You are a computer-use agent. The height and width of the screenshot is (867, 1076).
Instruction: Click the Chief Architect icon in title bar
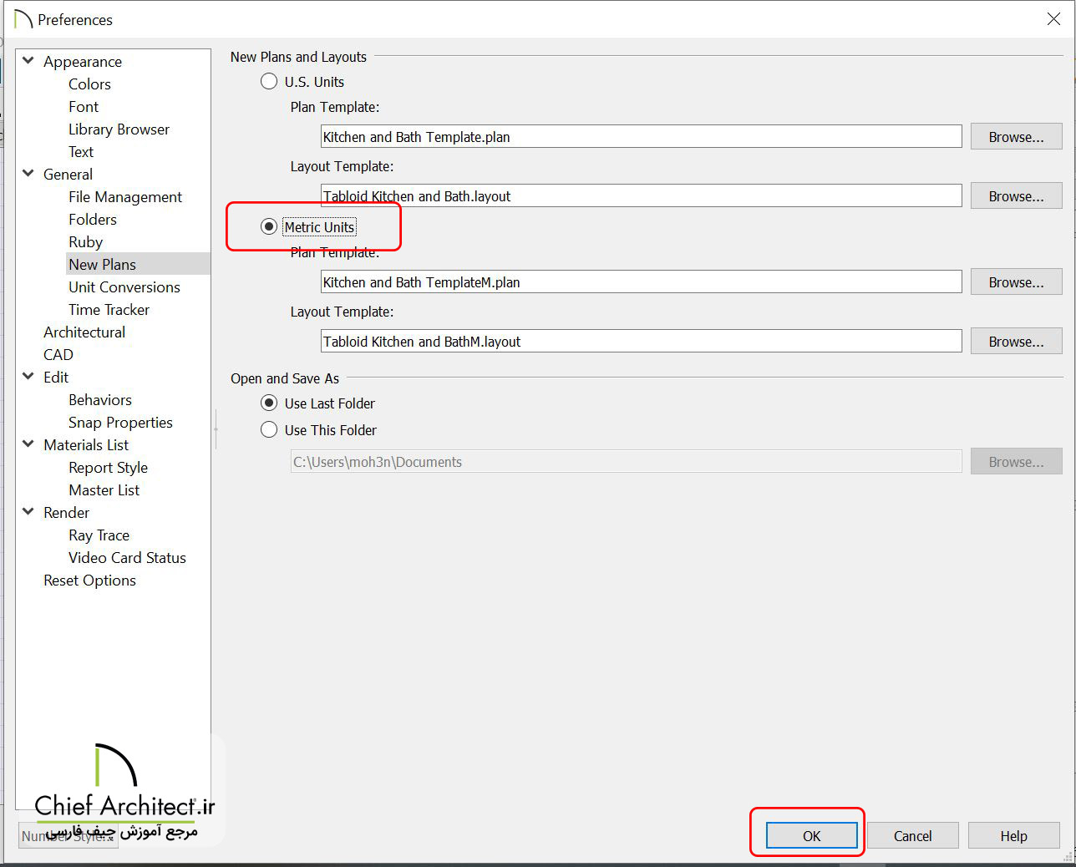23,19
